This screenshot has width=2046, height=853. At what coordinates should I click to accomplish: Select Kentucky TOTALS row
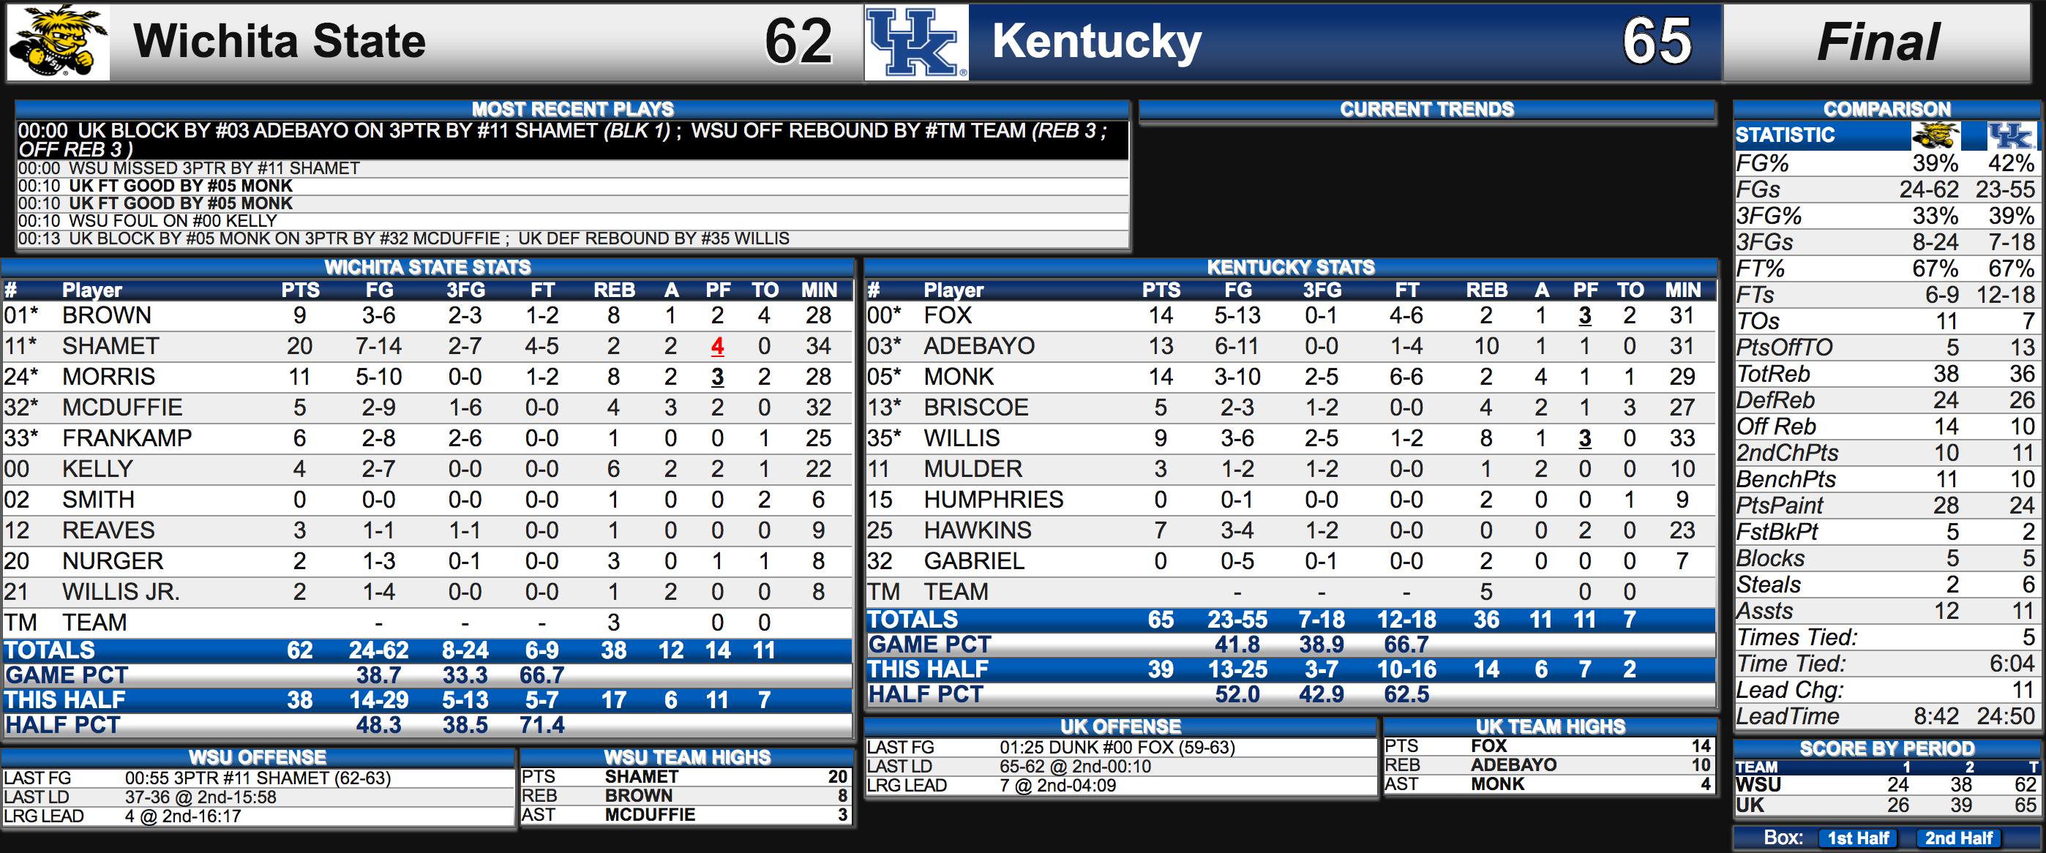pos(1290,620)
